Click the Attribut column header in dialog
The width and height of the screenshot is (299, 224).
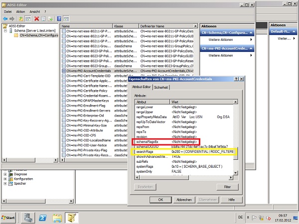(x=152, y=102)
